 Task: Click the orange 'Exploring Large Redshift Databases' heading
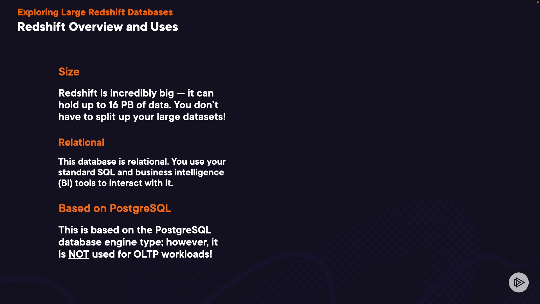95,12
